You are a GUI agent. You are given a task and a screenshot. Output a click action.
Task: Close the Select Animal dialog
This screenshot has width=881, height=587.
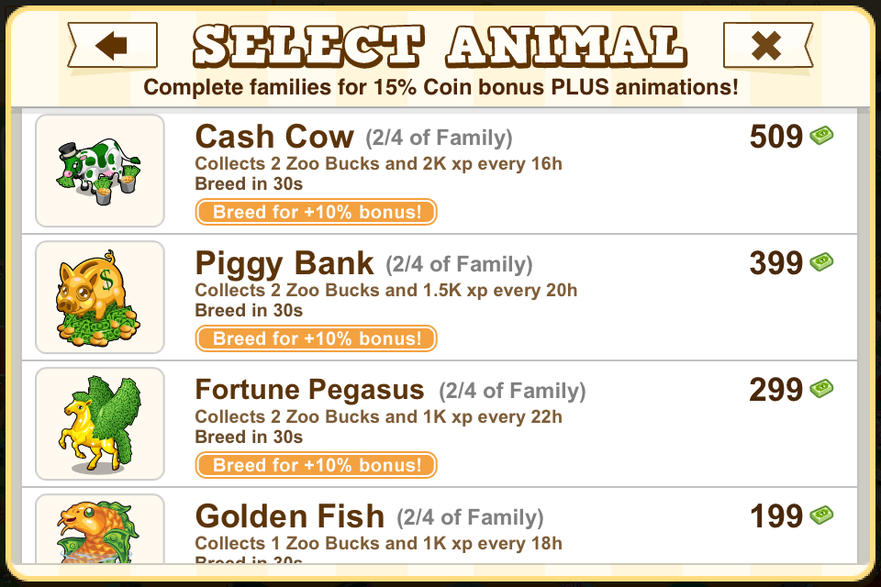(767, 46)
